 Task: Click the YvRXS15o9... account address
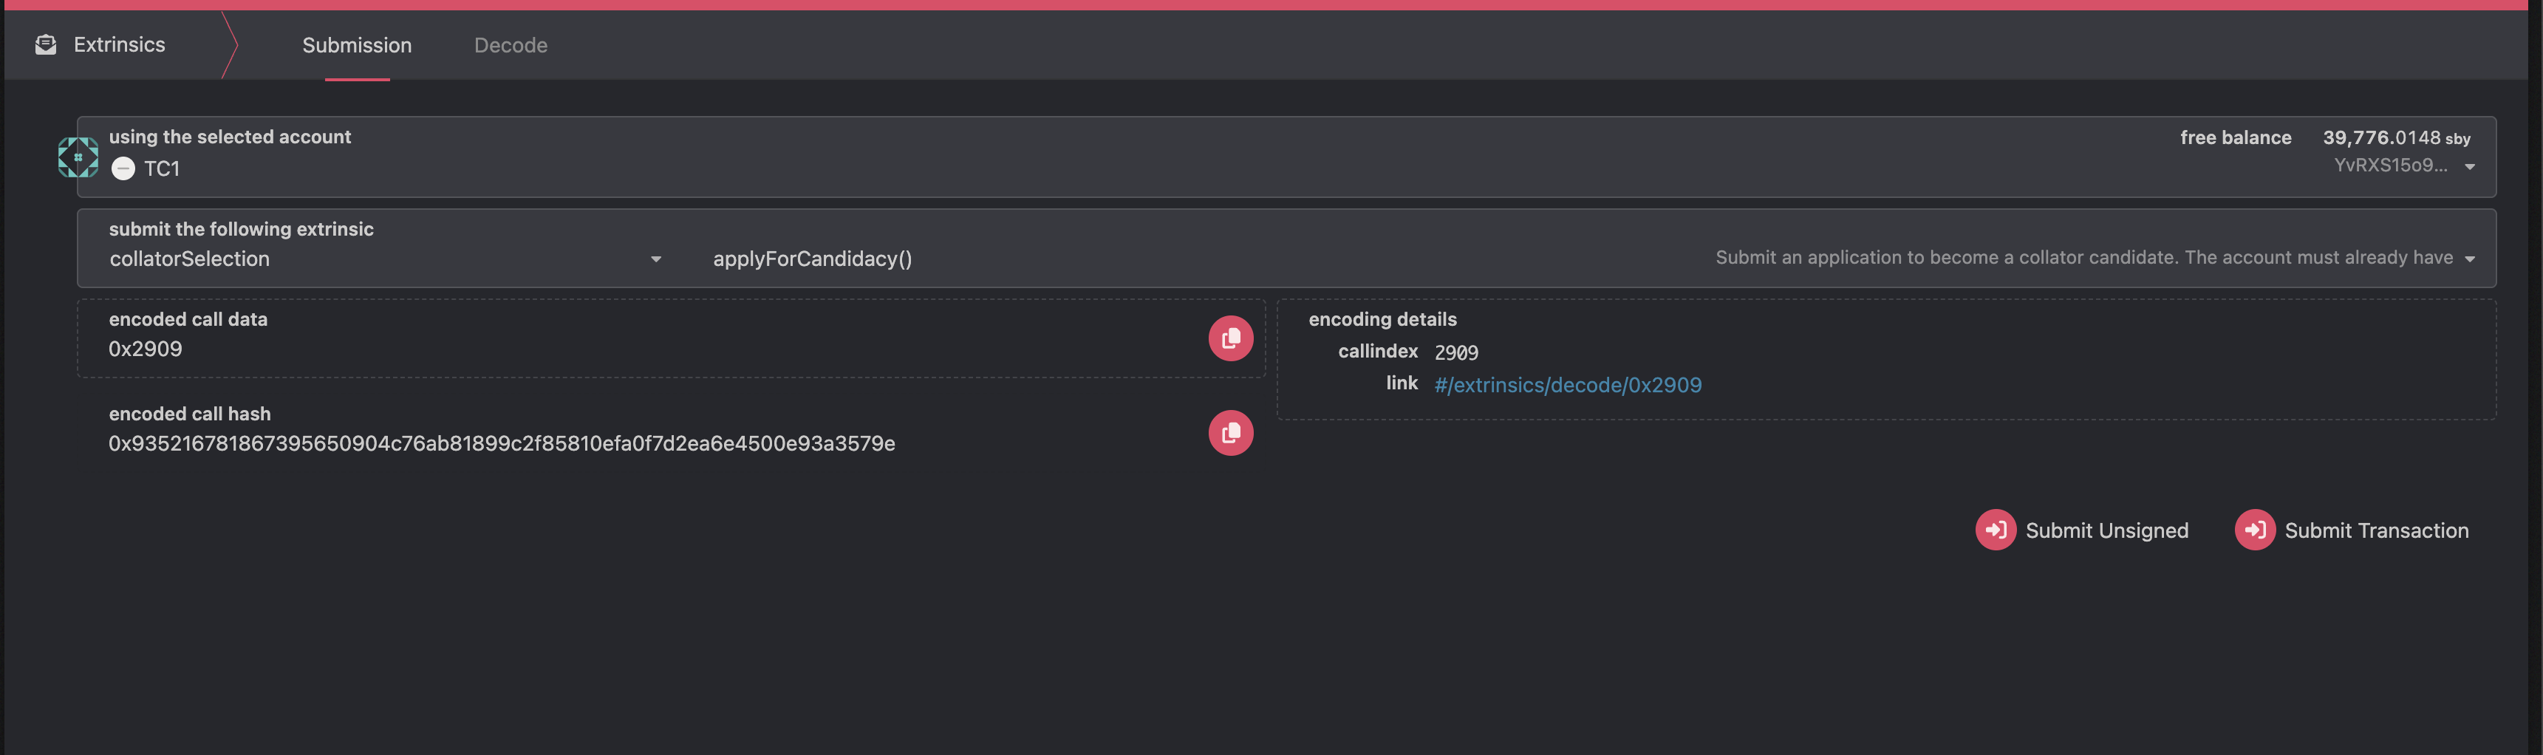point(2389,165)
